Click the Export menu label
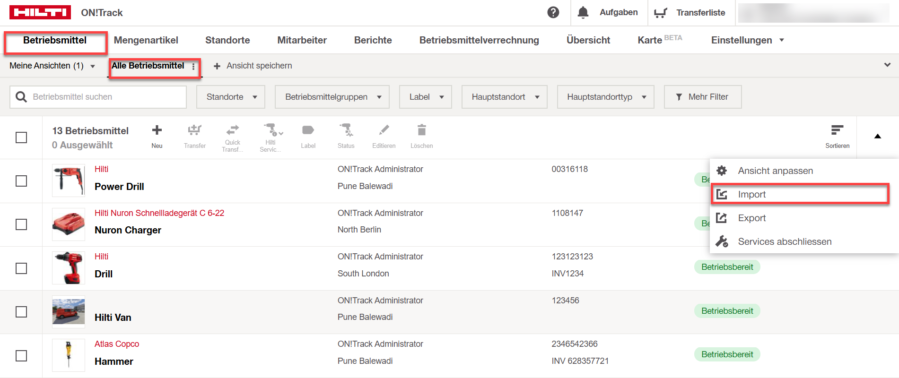Viewport: 899px width, 378px height. coord(752,218)
